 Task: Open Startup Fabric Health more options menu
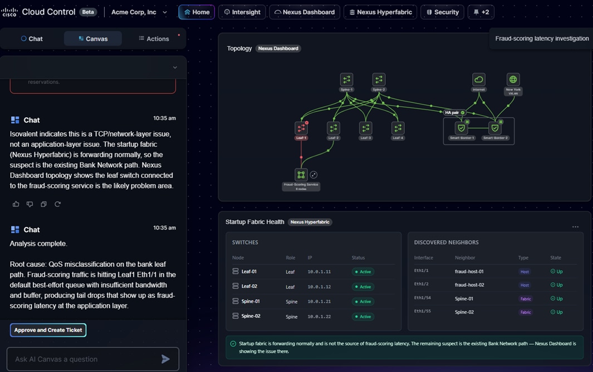coord(575,227)
